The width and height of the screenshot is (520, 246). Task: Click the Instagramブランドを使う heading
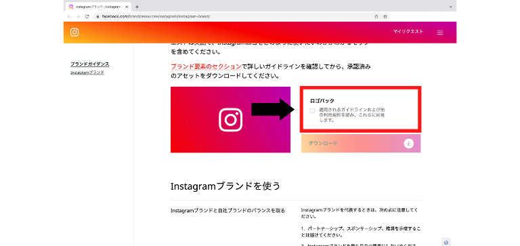[225, 186]
